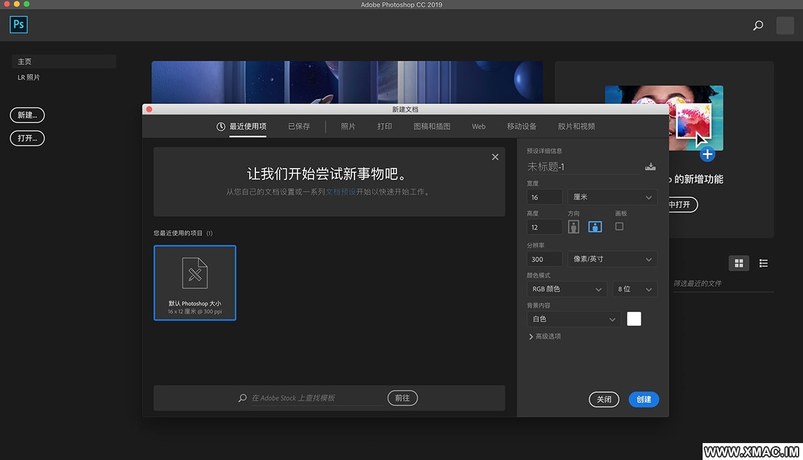The width and height of the screenshot is (803, 460).
Task: Open search with the magnifier icon
Action: pos(758,26)
